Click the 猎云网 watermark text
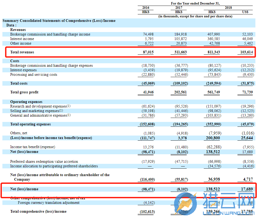 tap(228, 202)
